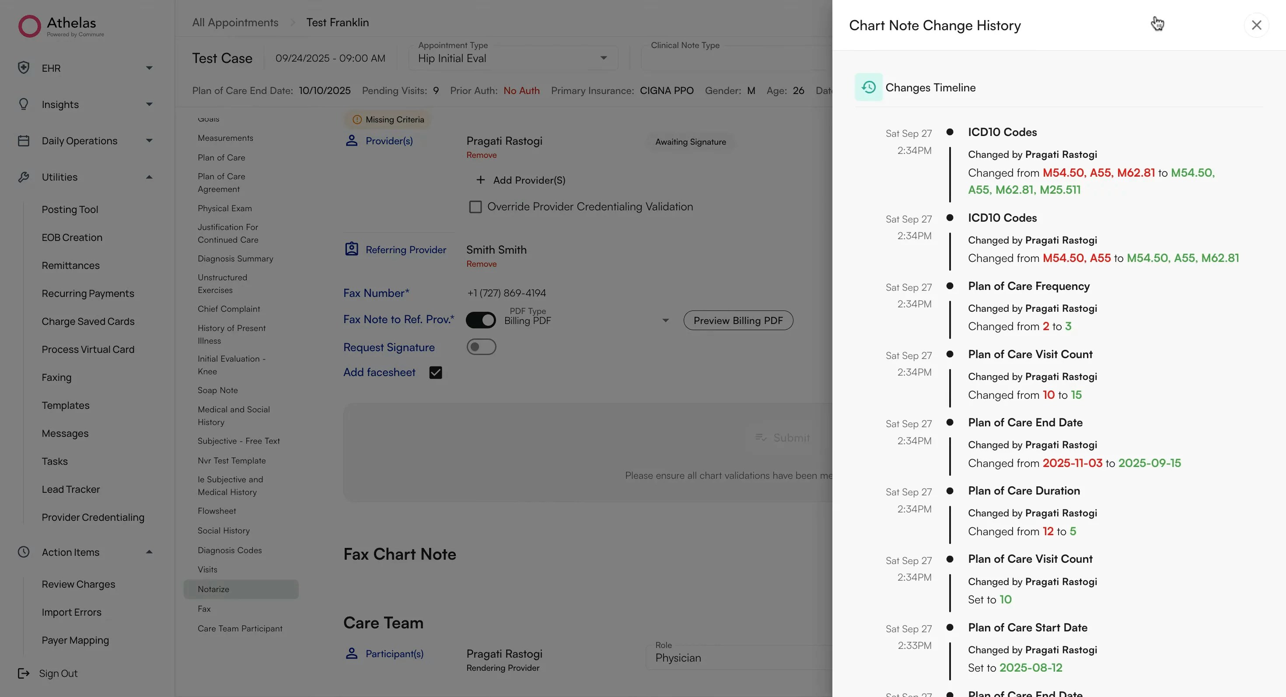The image size is (1286, 697).
Task: Click the Action Items clock icon
Action: (x=24, y=552)
